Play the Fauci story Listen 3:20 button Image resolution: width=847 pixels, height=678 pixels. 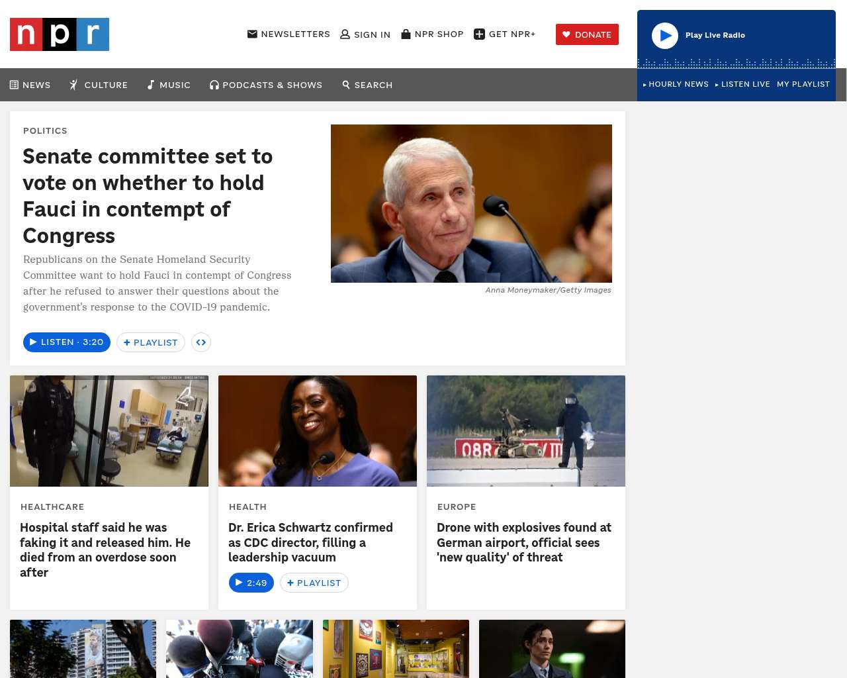(x=67, y=342)
